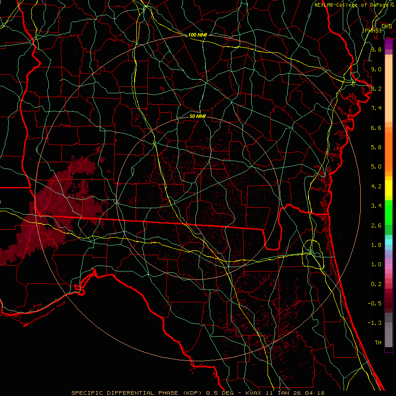This screenshot has width=396, height=396.
Task: Click the 4.2 color scale value
Action: click(x=376, y=187)
